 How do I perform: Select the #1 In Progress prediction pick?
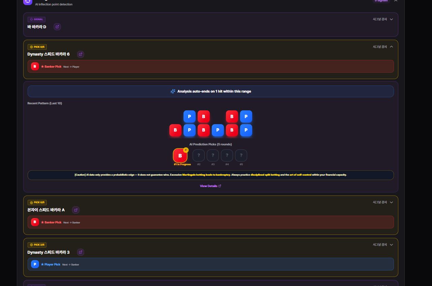coord(180,155)
